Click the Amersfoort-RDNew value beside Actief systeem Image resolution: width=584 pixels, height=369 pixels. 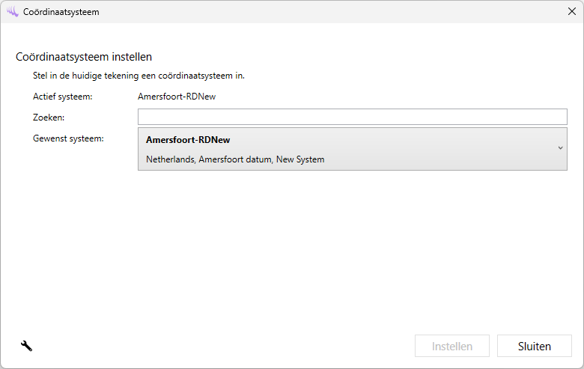(177, 97)
